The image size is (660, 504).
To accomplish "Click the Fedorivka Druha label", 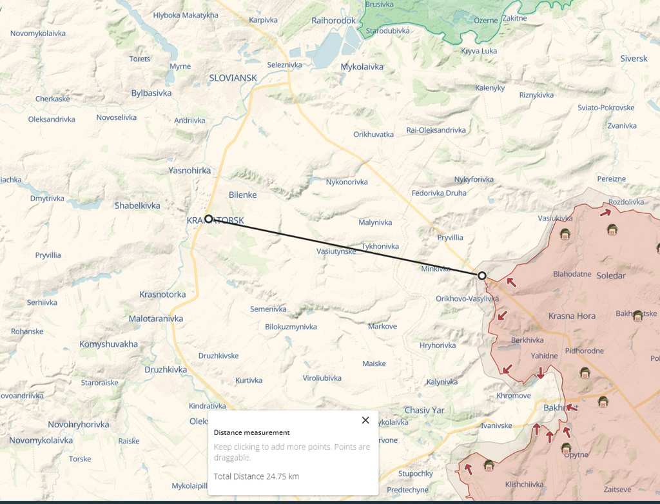I will pyautogui.click(x=439, y=193).
